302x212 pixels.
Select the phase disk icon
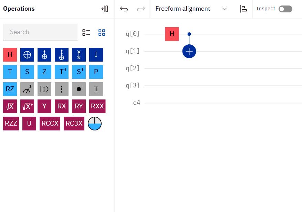tap(95, 124)
